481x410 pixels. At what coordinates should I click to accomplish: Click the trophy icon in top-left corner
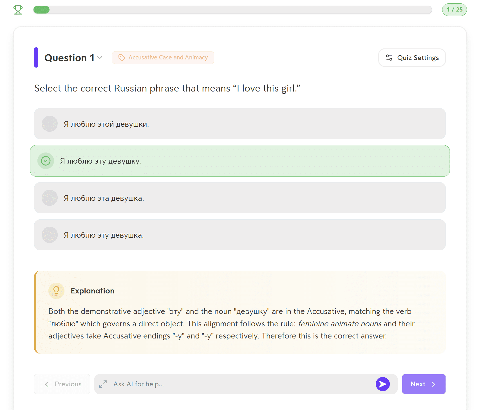[x=18, y=10]
